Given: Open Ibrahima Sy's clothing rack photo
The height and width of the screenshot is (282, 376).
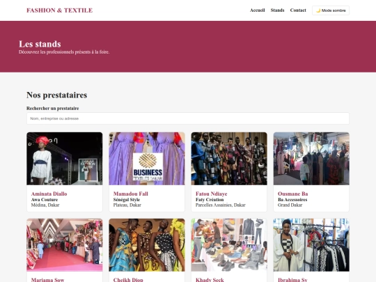Looking at the screenshot, I should click(311, 245).
